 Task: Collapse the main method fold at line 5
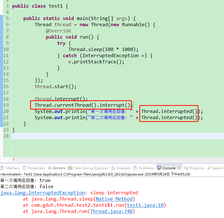point(10,18)
